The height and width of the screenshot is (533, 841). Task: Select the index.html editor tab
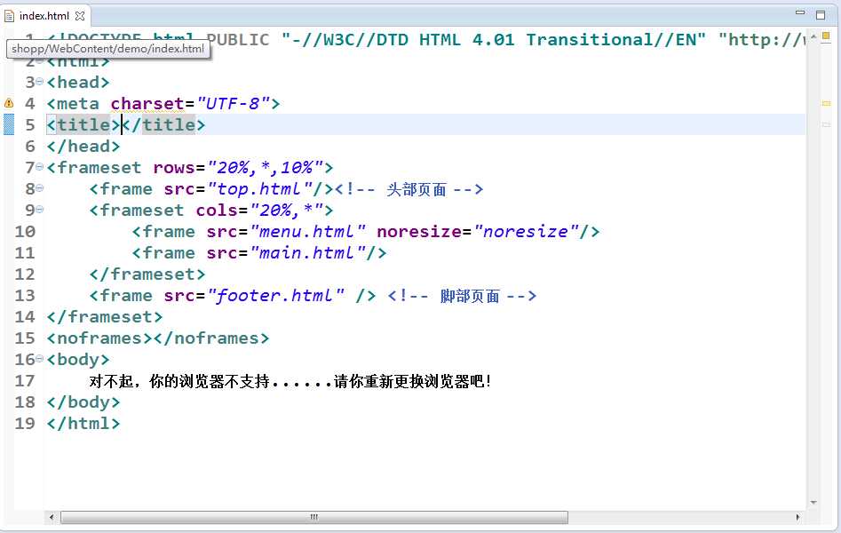point(44,16)
